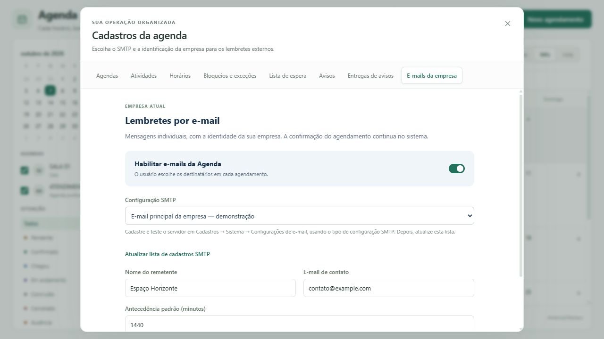Click the dialog's vertical scrollbar

coord(521,186)
